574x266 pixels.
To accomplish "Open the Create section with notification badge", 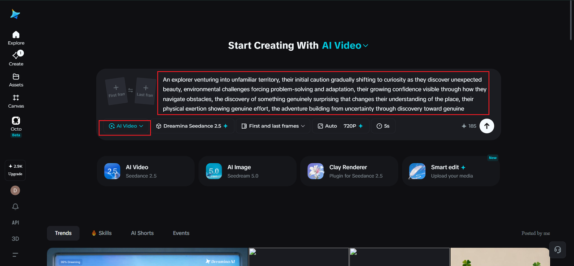I will coord(16,58).
